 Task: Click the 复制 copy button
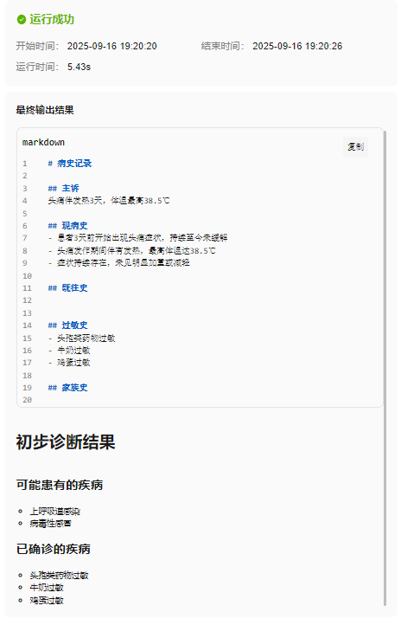pos(355,147)
